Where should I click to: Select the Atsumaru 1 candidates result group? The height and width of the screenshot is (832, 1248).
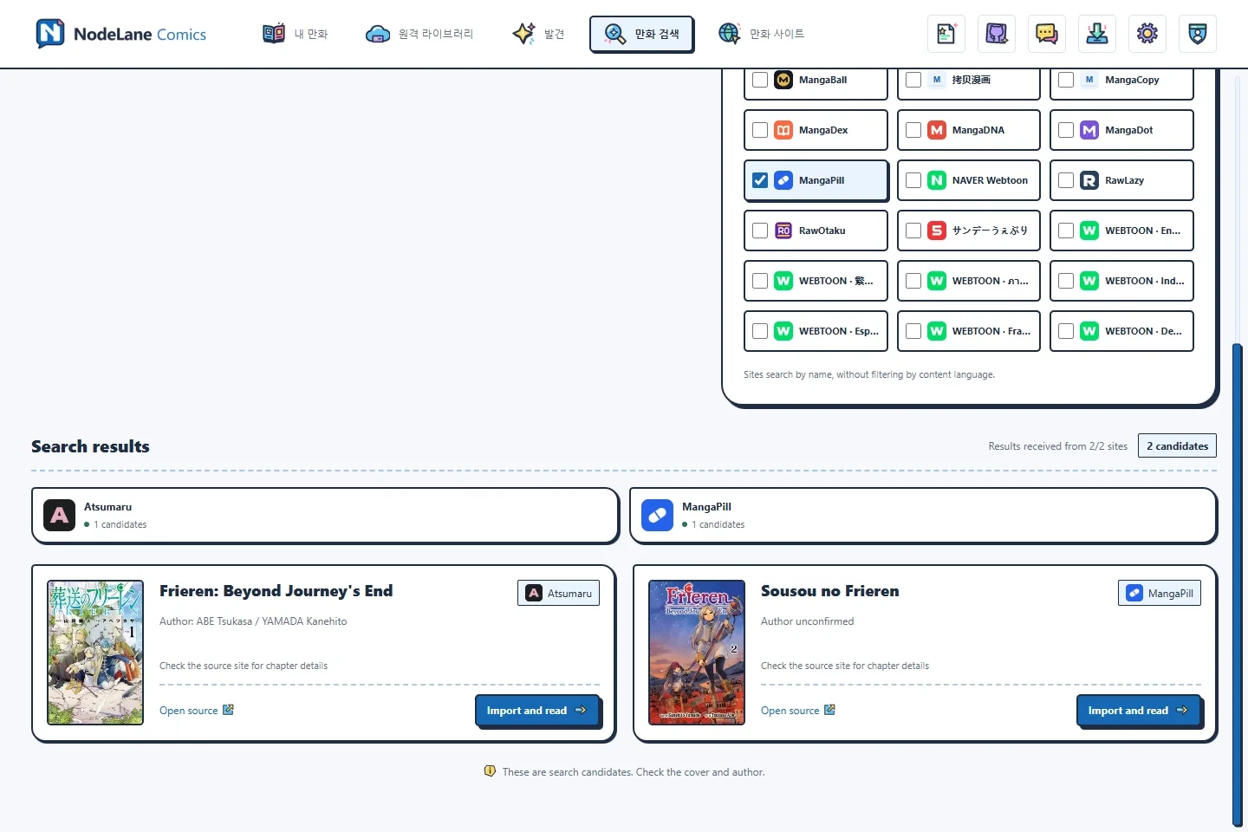click(325, 516)
